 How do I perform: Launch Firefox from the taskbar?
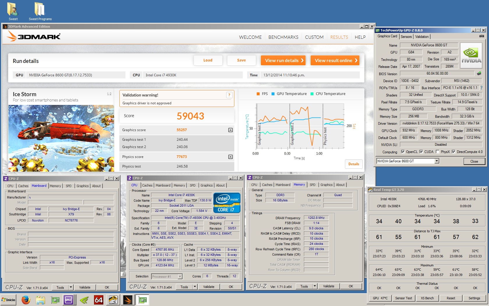(26, 300)
